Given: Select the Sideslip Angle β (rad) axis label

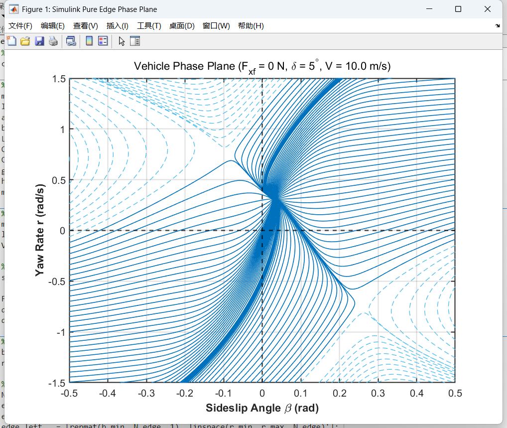Looking at the screenshot, I should [x=262, y=408].
